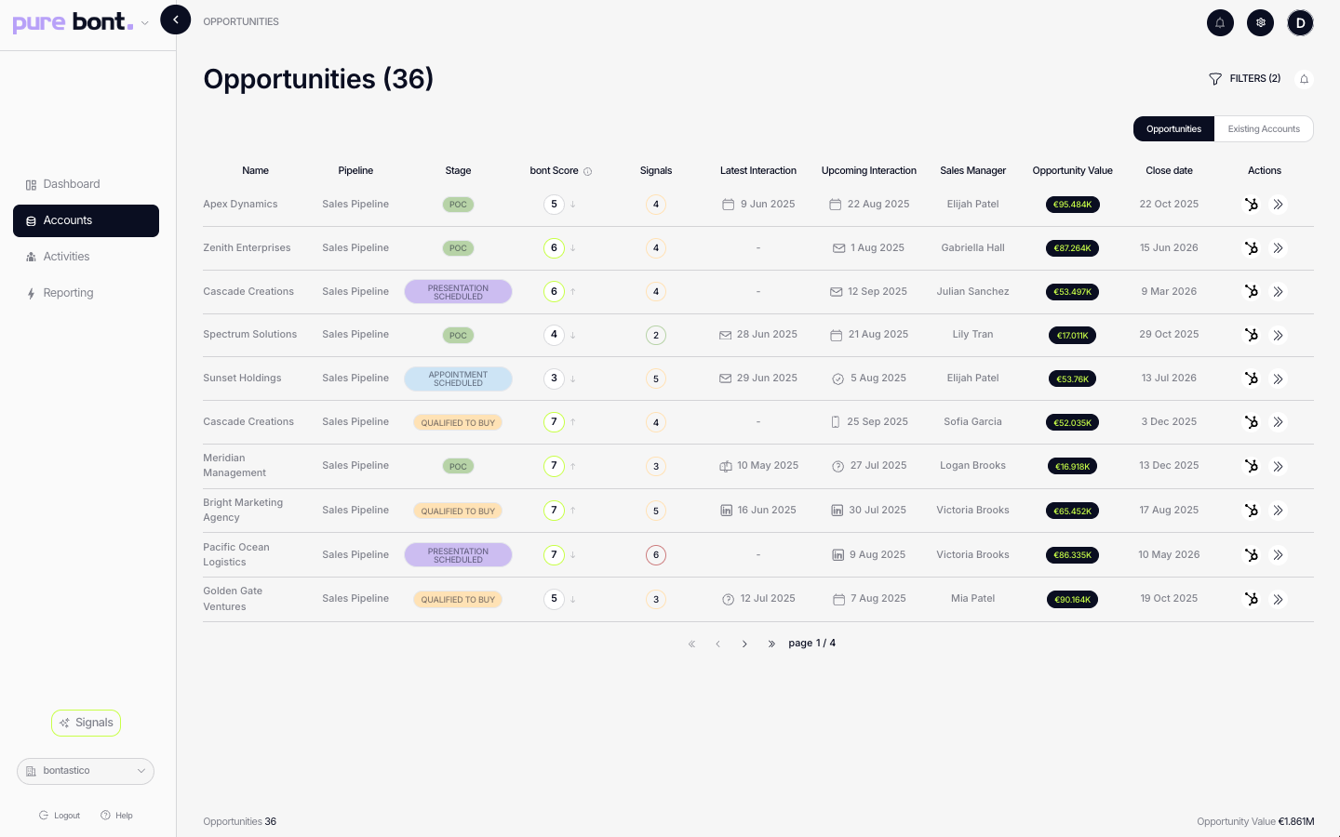1340x837 pixels.
Task: Go to Dashboard in the sidebar
Action: (x=71, y=184)
